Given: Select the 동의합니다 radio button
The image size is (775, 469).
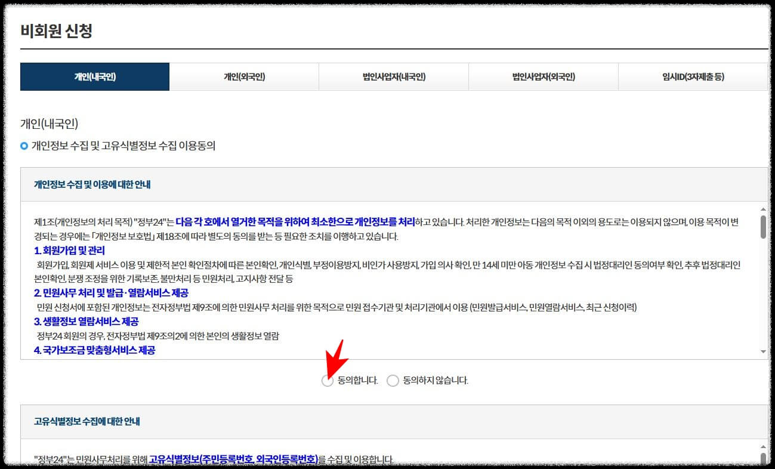Looking at the screenshot, I should (328, 381).
